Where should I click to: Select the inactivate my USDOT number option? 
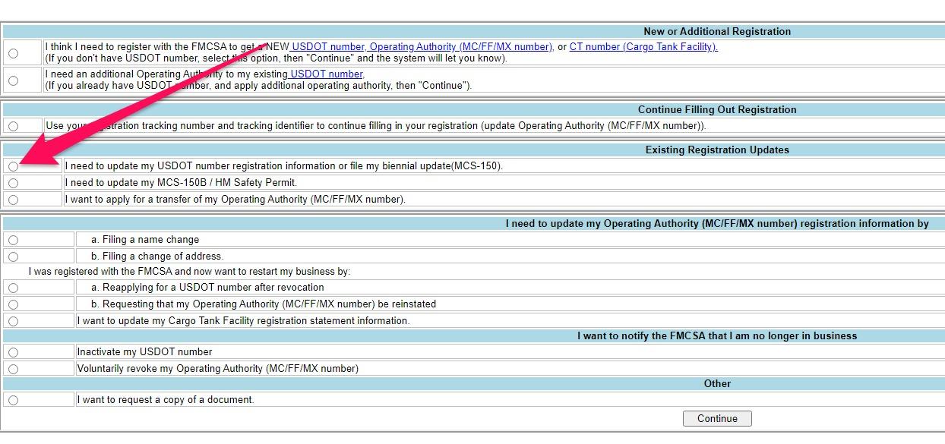click(13, 351)
